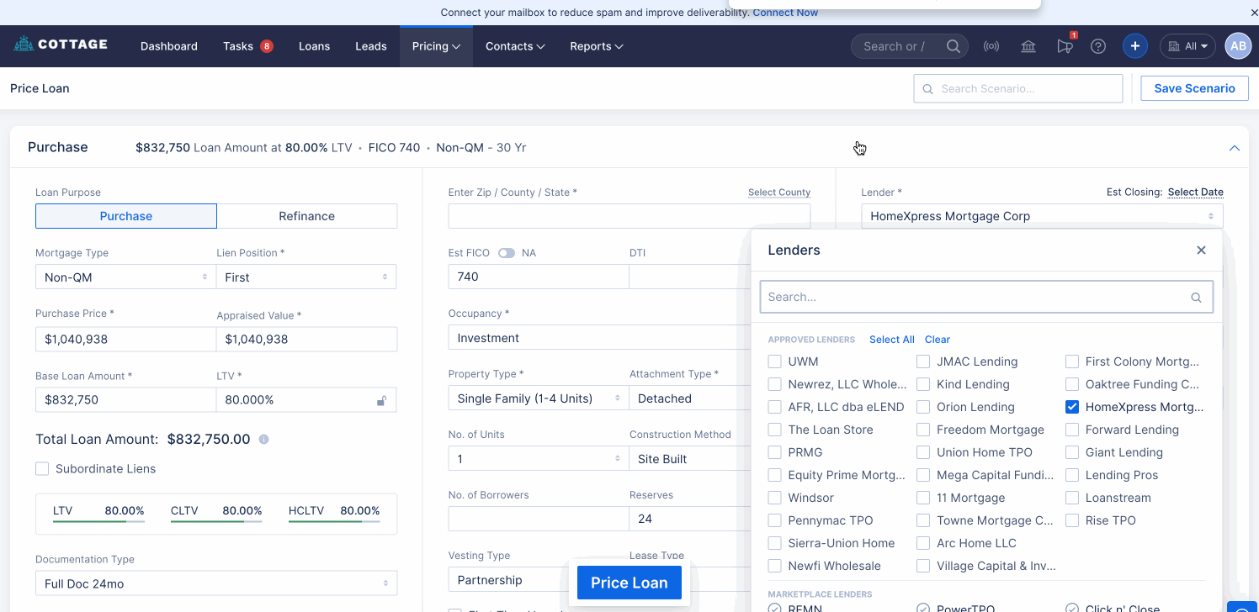Click the Lenders search magnifier icon
The image size is (1259, 612).
coord(1196,297)
